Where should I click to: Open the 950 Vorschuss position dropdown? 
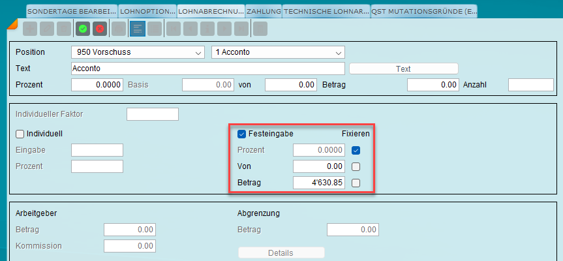pos(137,52)
